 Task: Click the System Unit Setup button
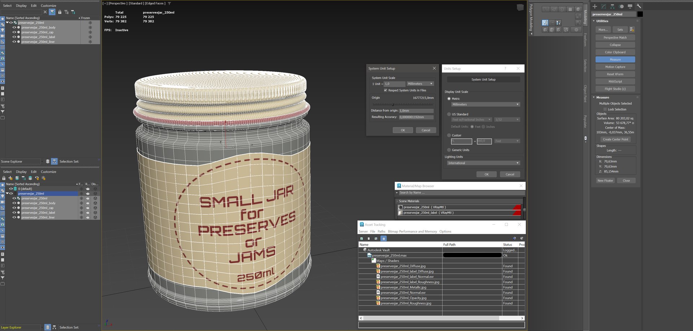(x=483, y=80)
